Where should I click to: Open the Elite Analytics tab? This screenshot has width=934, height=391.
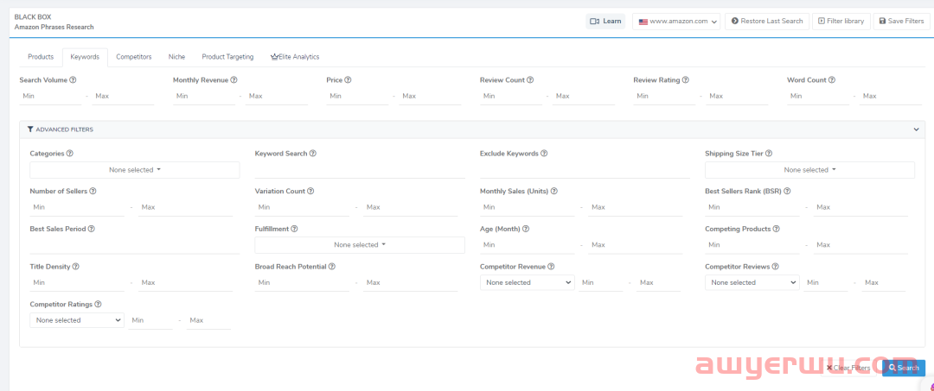[x=295, y=57]
